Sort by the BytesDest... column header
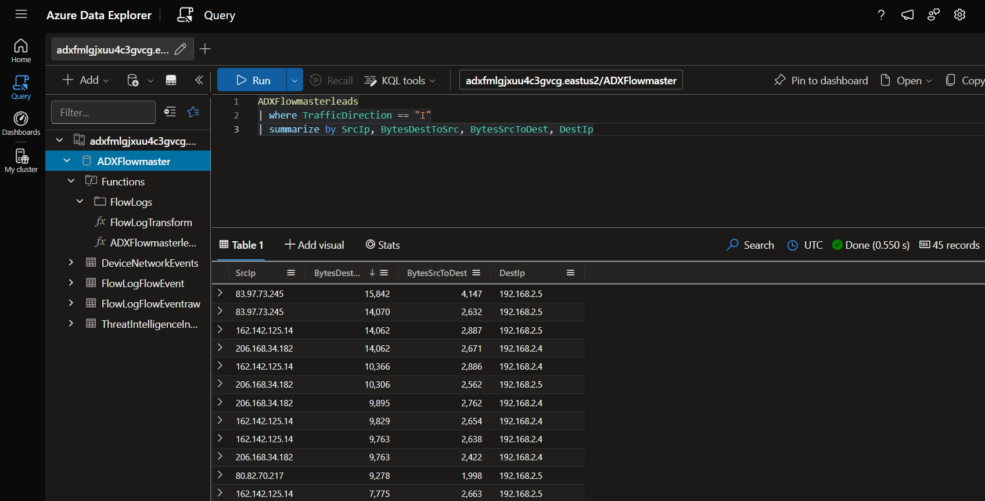 (337, 273)
